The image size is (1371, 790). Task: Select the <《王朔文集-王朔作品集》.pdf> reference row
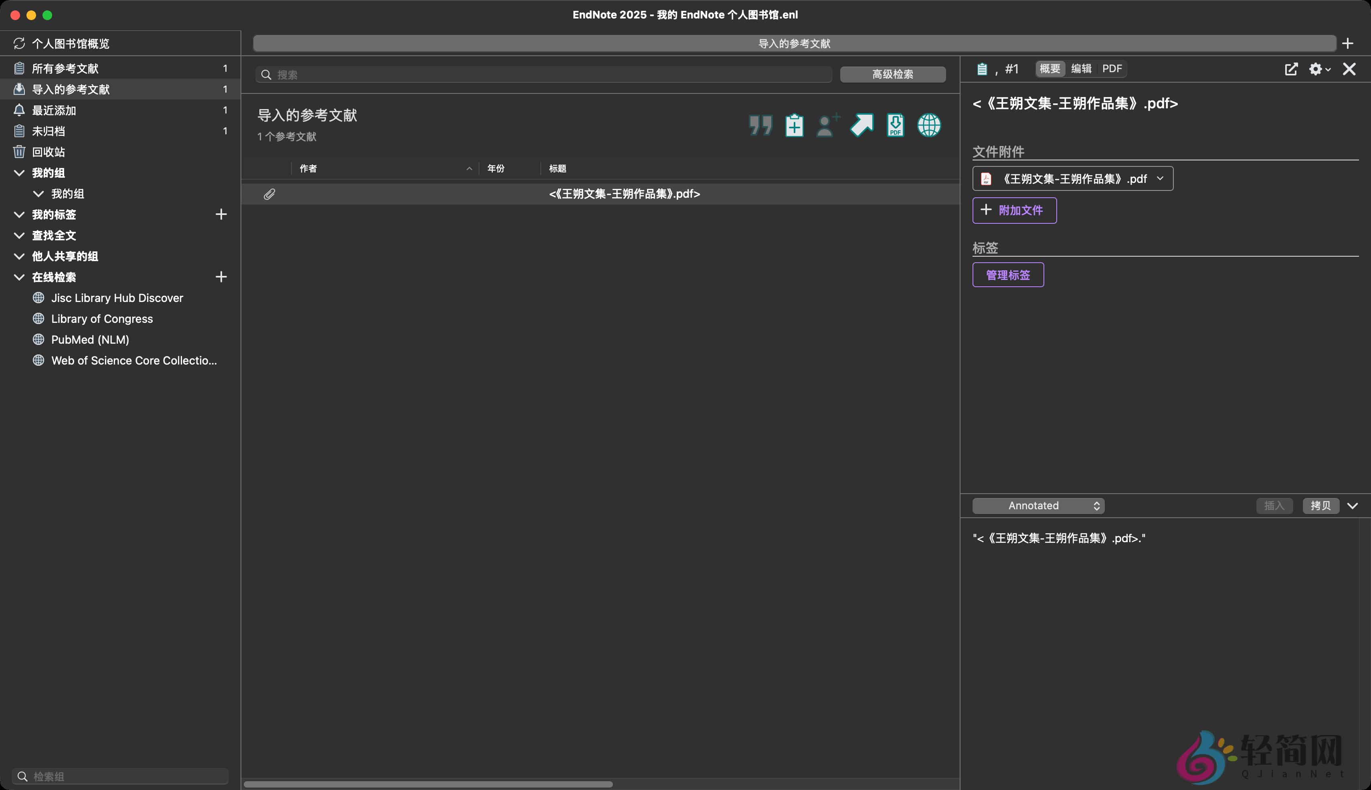[601, 194]
